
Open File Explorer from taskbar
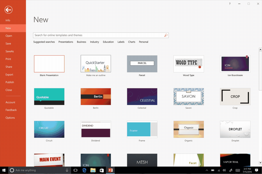tap(93, 170)
